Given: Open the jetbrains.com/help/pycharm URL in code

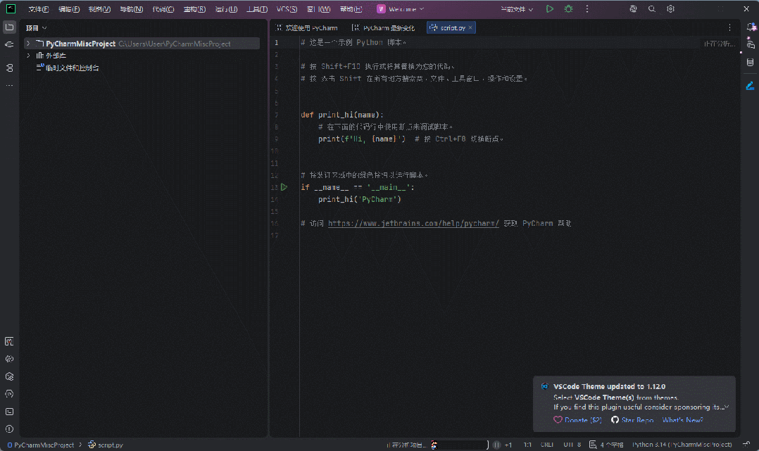Looking at the screenshot, I should point(413,223).
